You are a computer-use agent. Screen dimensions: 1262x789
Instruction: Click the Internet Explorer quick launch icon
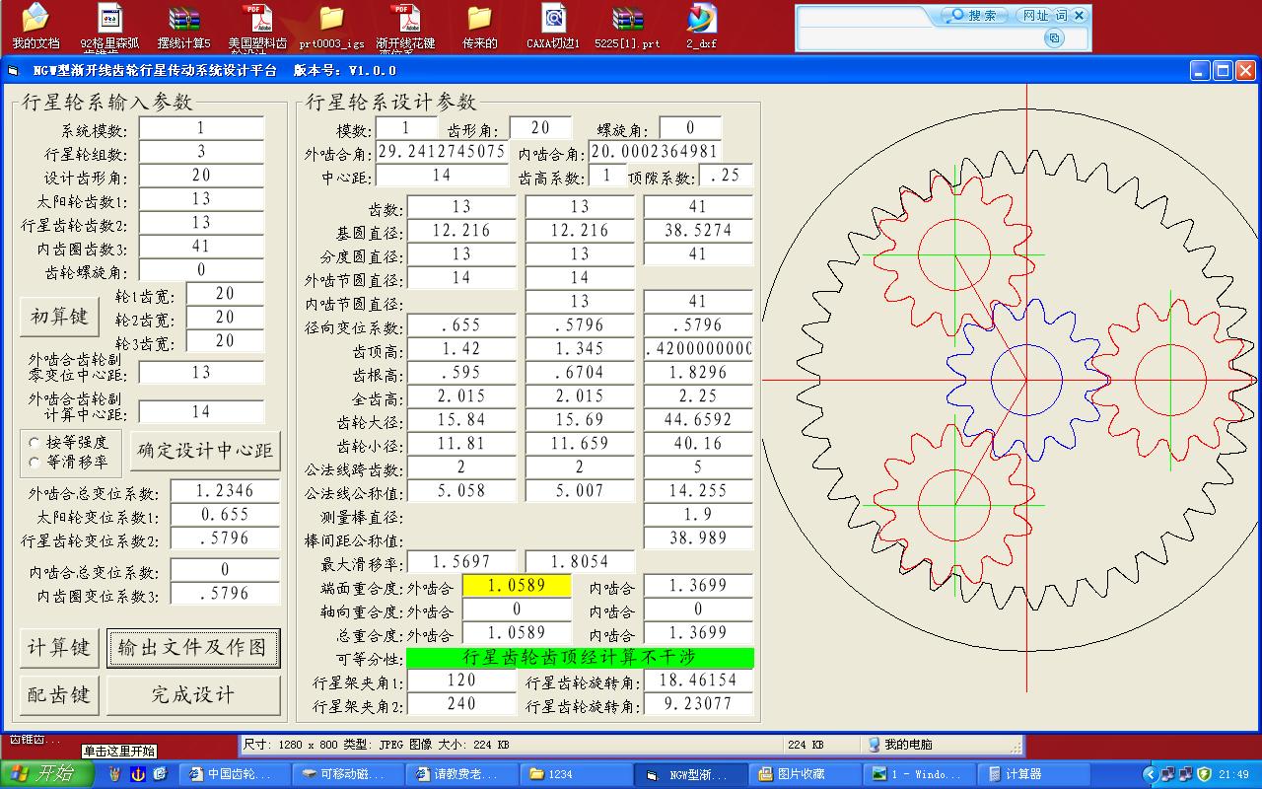pos(161,774)
